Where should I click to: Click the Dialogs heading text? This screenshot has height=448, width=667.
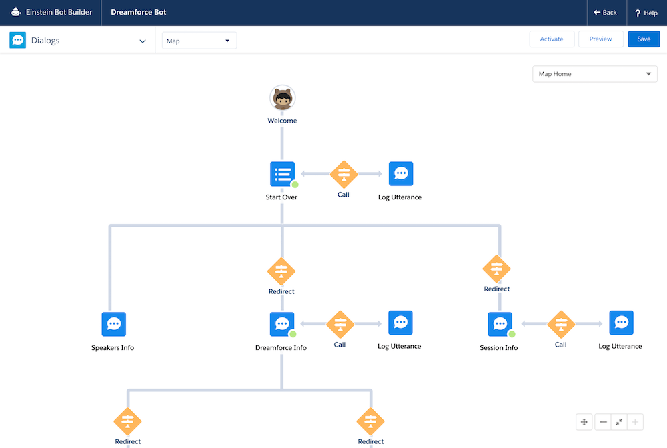tap(45, 41)
